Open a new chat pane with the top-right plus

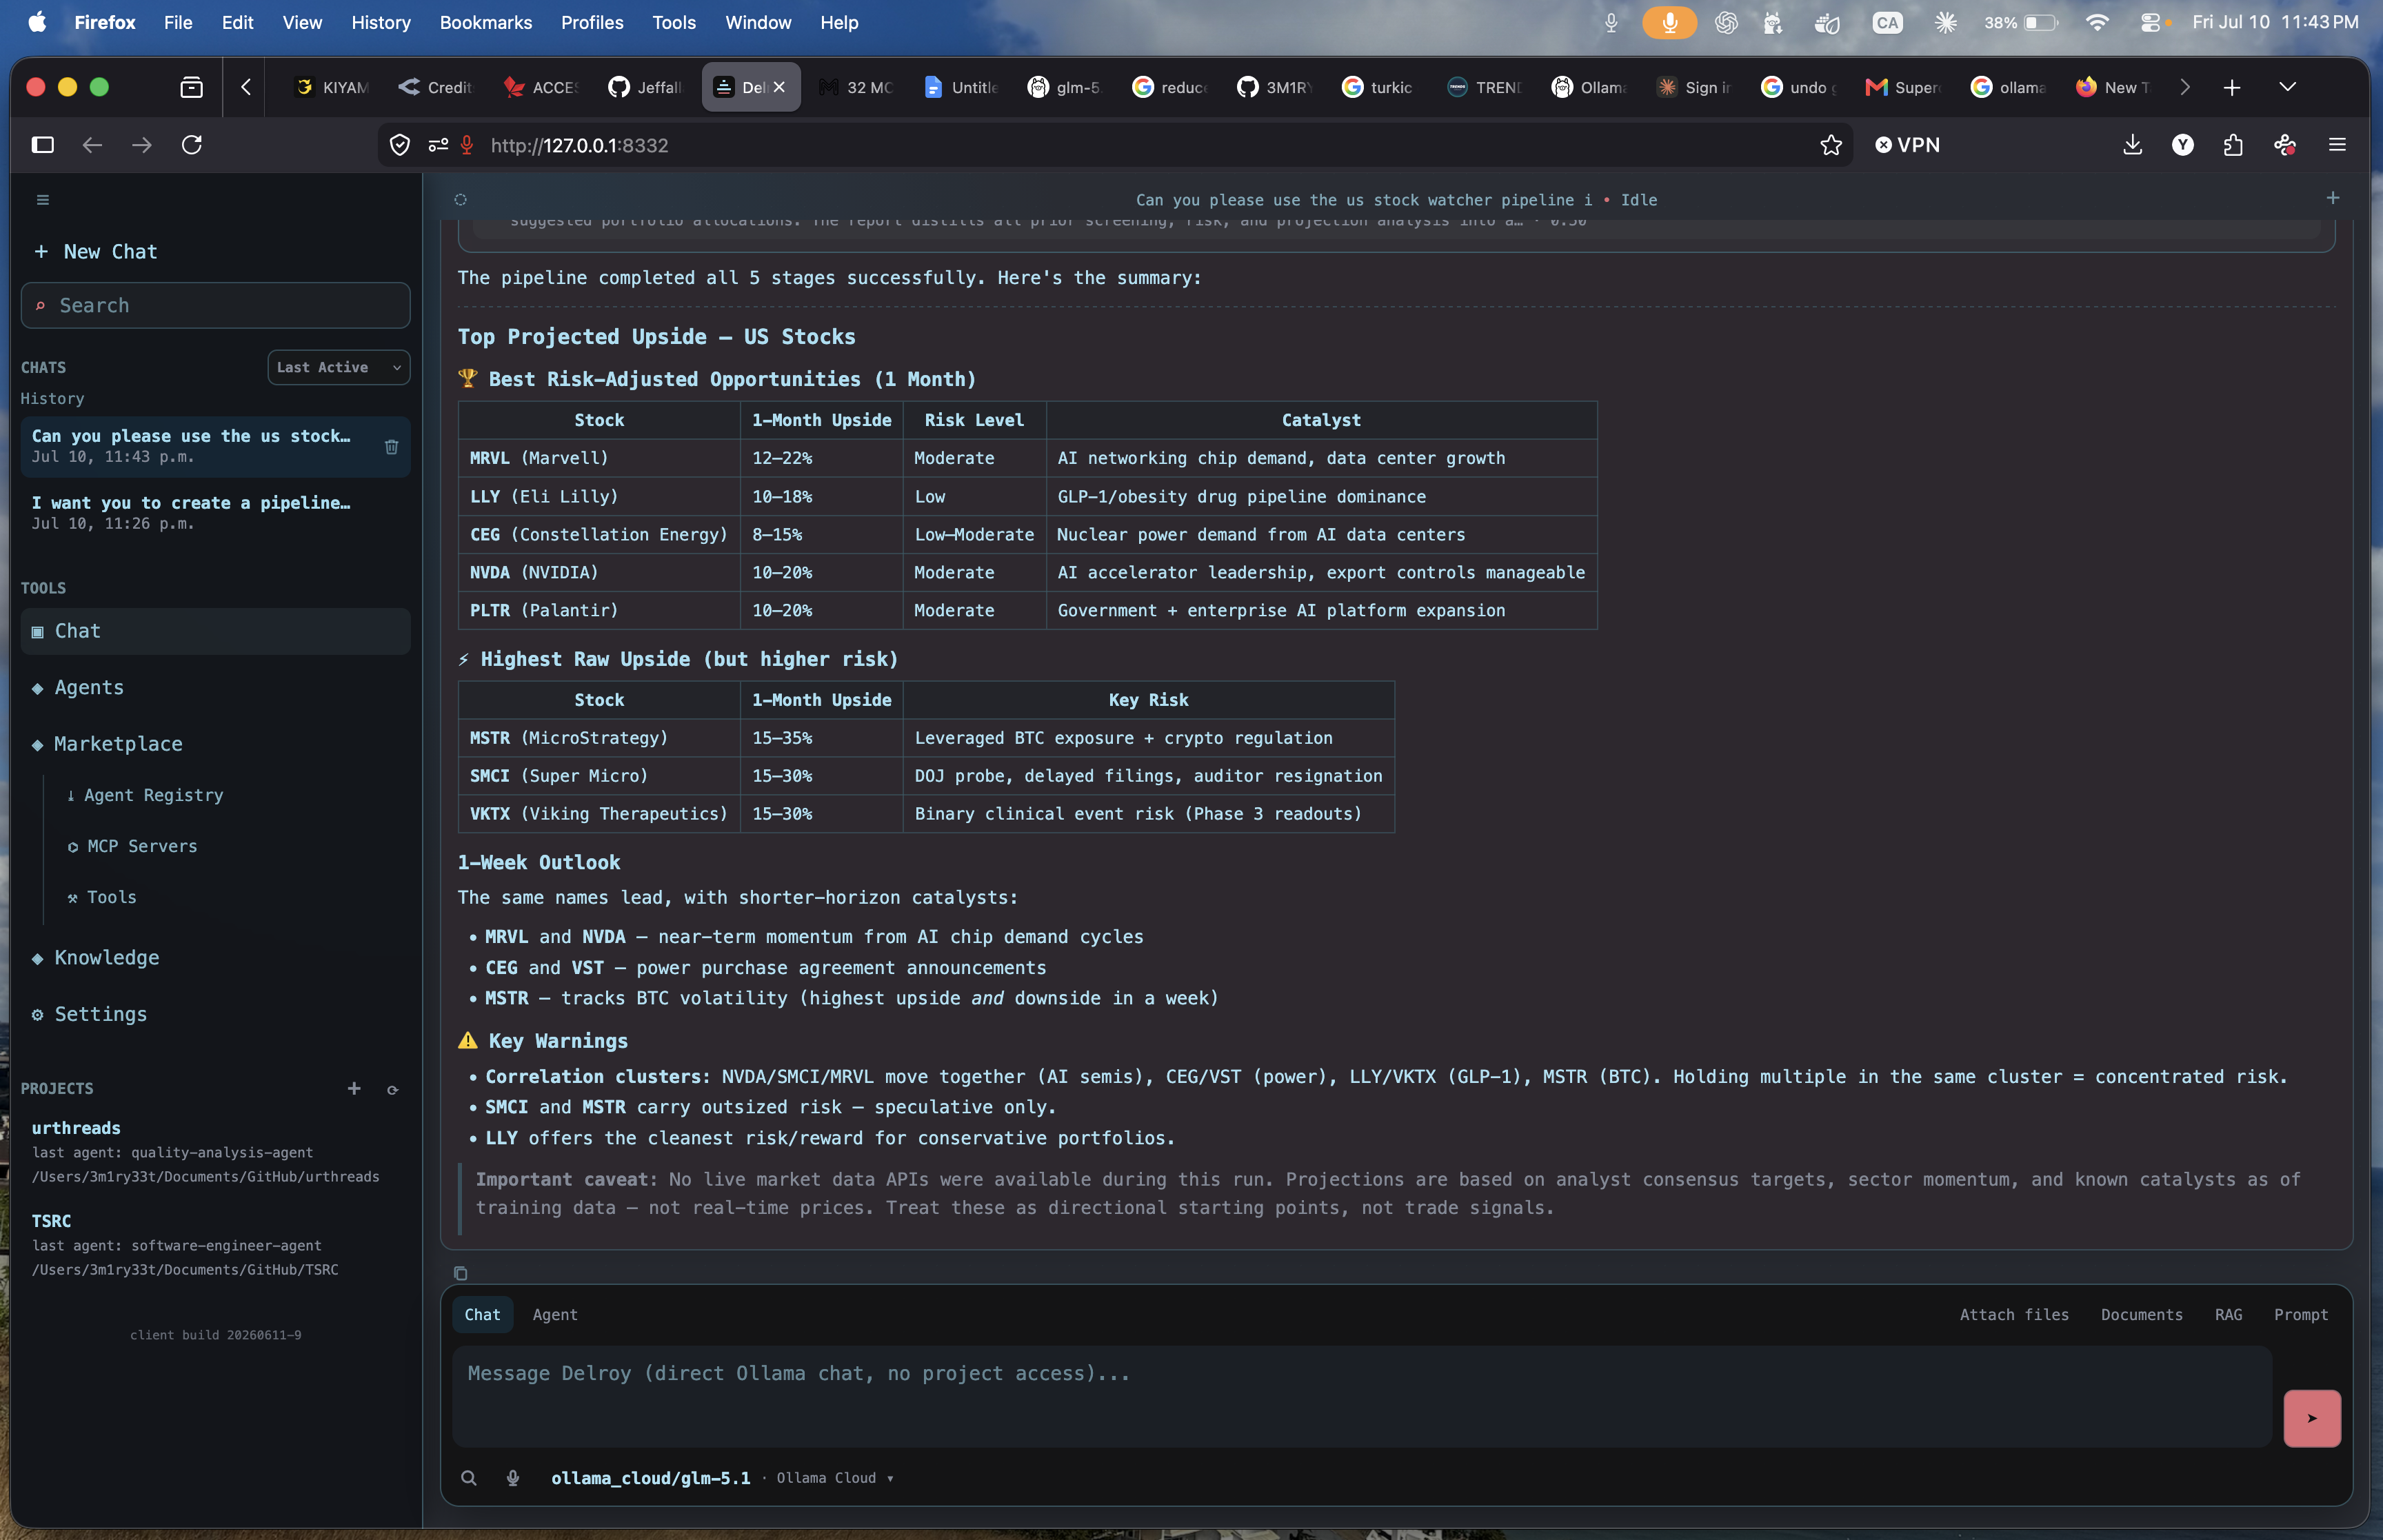click(2332, 198)
